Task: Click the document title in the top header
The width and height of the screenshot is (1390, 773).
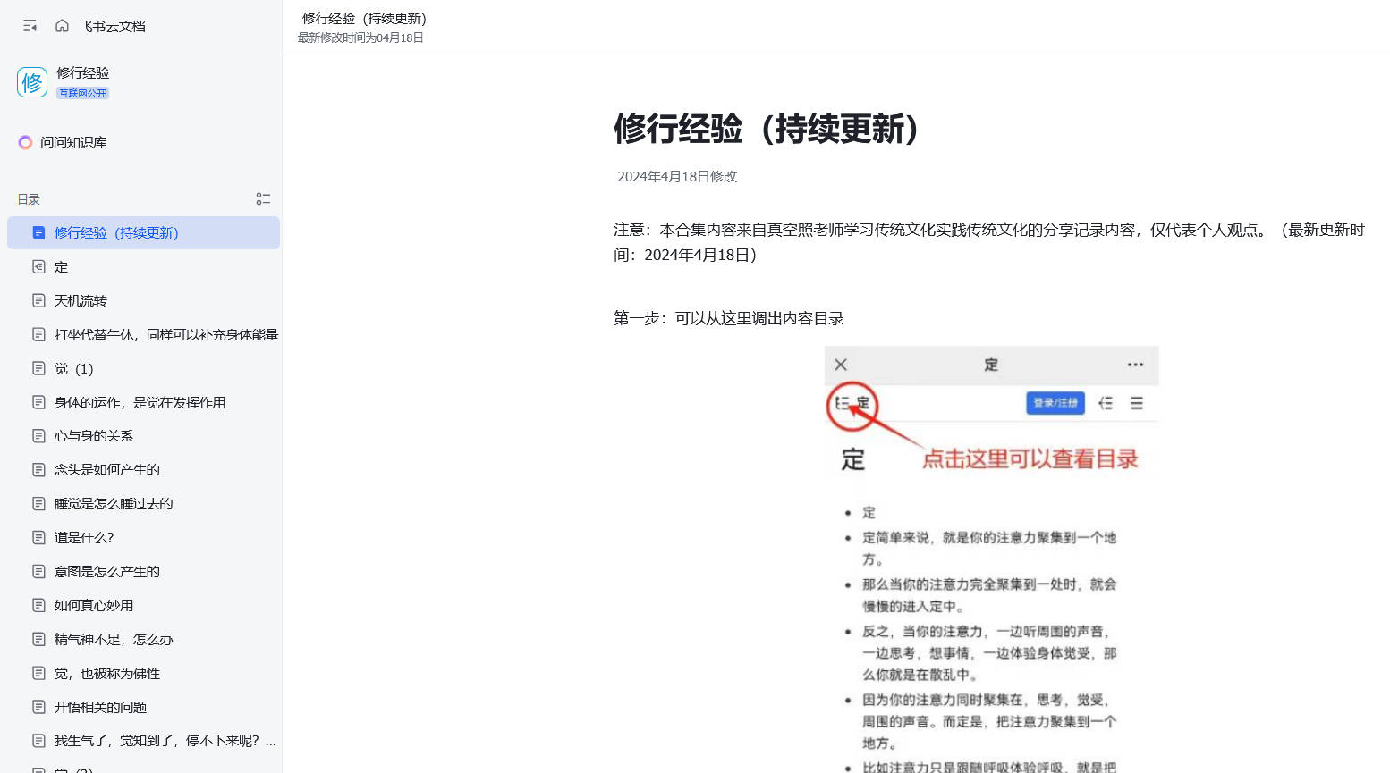Action: 364,18
